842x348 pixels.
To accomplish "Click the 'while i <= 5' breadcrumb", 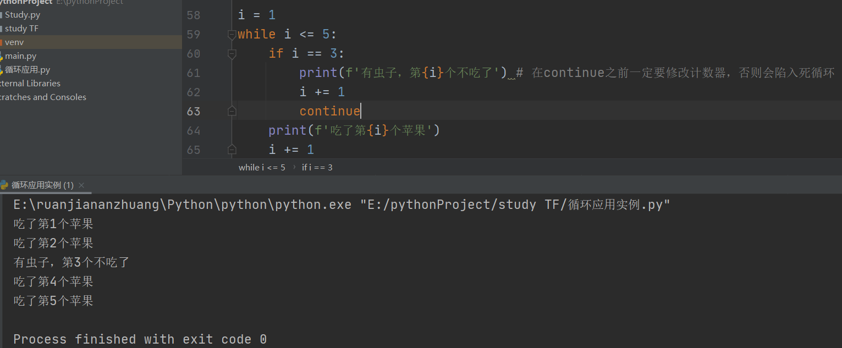I will (x=262, y=167).
